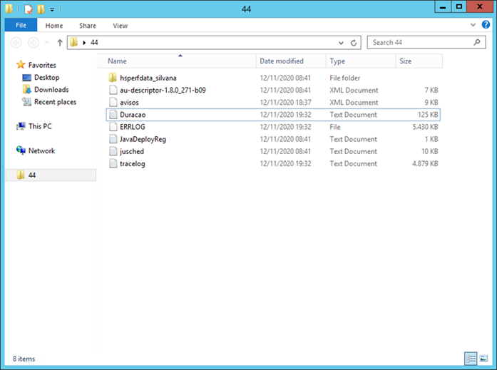Image resolution: width=497 pixels, height=370 pixels.
Task: Select the tracelog text file
Action: click(134, 163)
